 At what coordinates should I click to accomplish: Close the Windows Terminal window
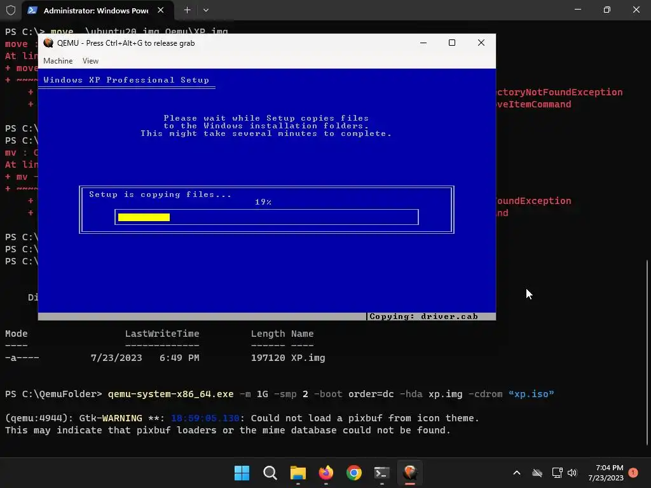pyautogui.click(x=636, y=10)
